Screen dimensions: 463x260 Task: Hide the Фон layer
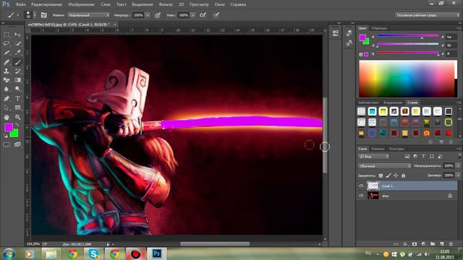click(x=361, y=196)
